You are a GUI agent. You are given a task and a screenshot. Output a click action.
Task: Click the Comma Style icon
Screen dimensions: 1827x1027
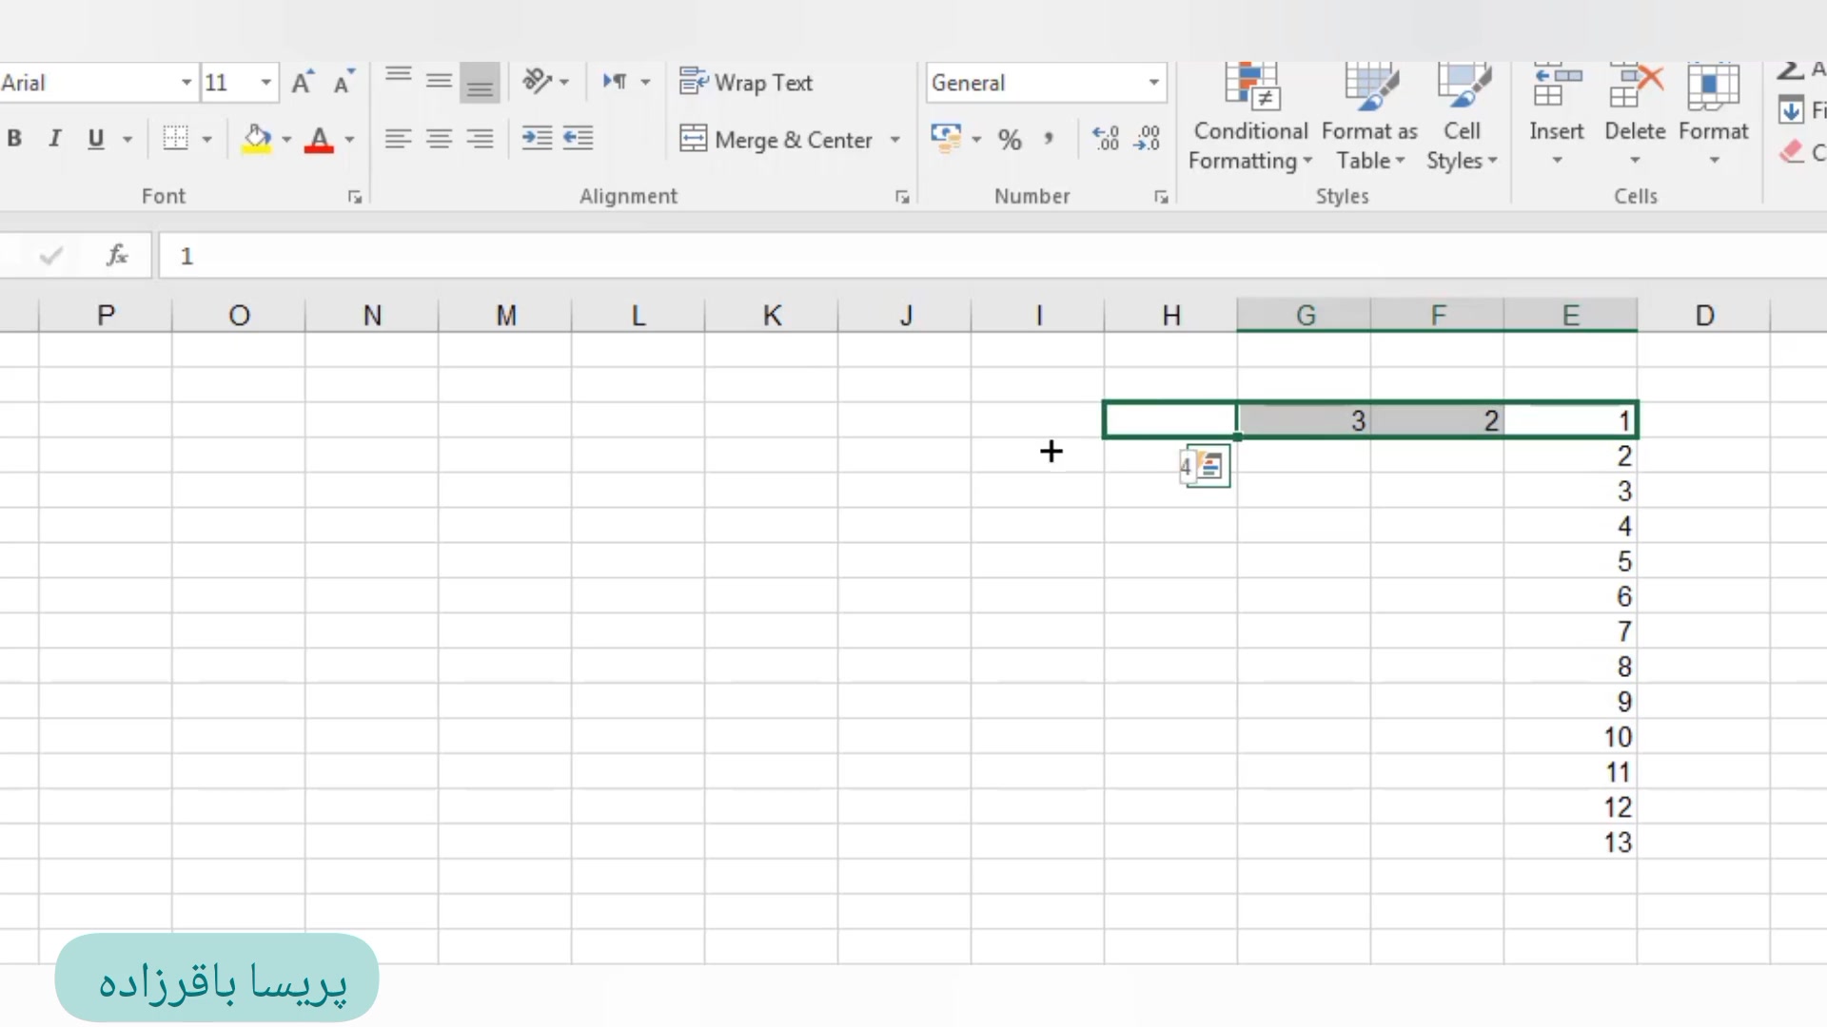click(1048, 139)
